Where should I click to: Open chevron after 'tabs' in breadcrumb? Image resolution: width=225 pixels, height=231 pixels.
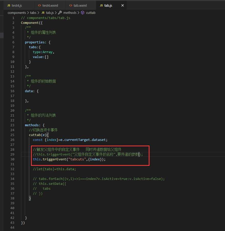pyautogui.click(x=38, y=13)
